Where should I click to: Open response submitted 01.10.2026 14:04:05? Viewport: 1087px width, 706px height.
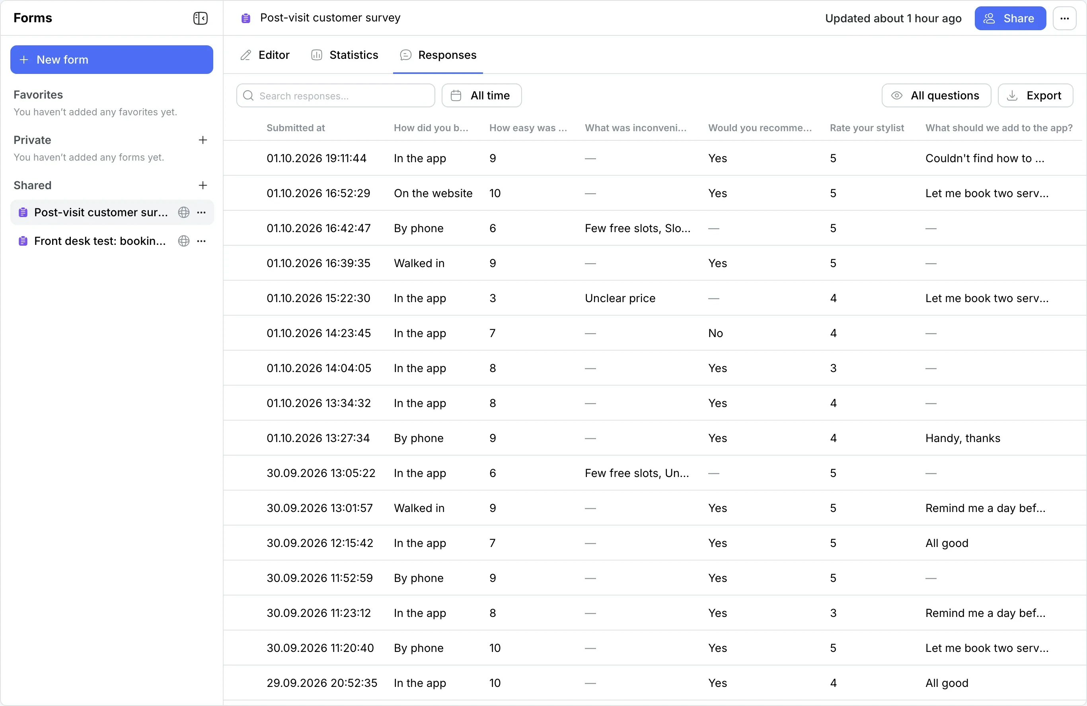pyautogui.click(x=655, y=368)
